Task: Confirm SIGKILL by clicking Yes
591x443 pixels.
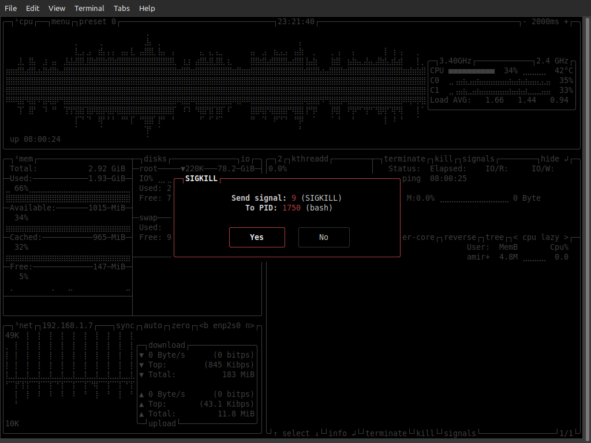Action: tap(257, 237)
